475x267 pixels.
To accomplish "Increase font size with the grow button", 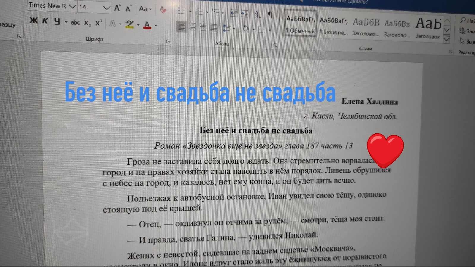I will click(x=118, y=8).
